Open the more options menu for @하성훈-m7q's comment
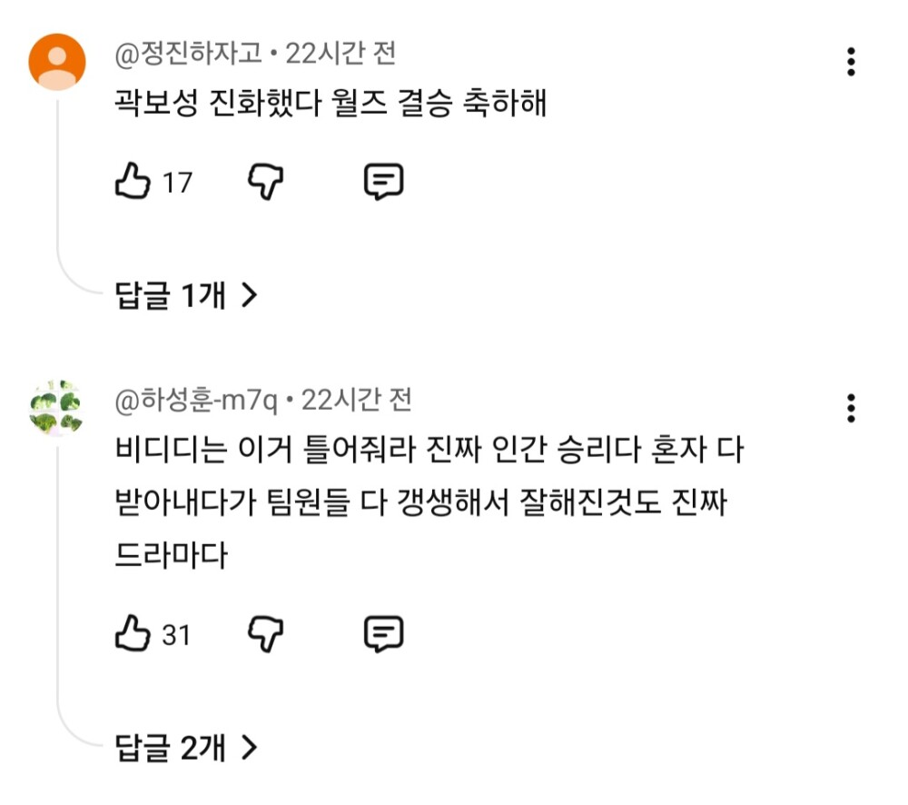 (851, 408)
